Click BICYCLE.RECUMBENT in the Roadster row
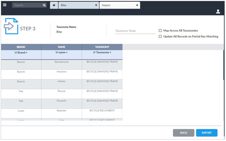This screenshot has height=141, width=226. tap(102, 111)
